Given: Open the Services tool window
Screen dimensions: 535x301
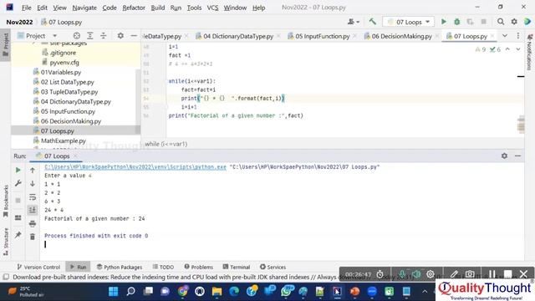Looking at the screenshot, I should [x=273, y=267].
